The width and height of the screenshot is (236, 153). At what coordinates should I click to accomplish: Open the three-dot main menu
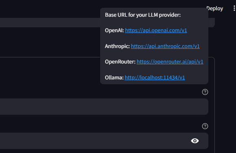click(234, 8)
